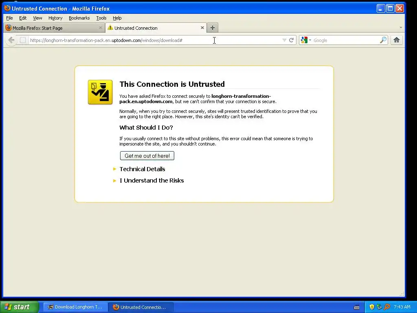
Task: Select Untrusted Connection taskbar button
Action: point(141,307)
